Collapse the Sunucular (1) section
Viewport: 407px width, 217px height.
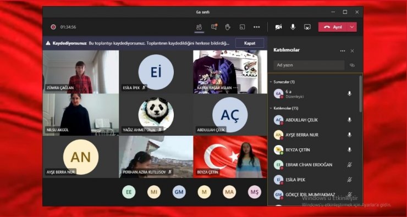click(x=271, y=82)
